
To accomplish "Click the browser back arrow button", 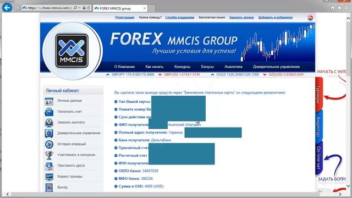I will (7, 8).
